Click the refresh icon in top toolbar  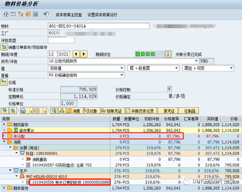pyautogui.click(x=6, y=14)
